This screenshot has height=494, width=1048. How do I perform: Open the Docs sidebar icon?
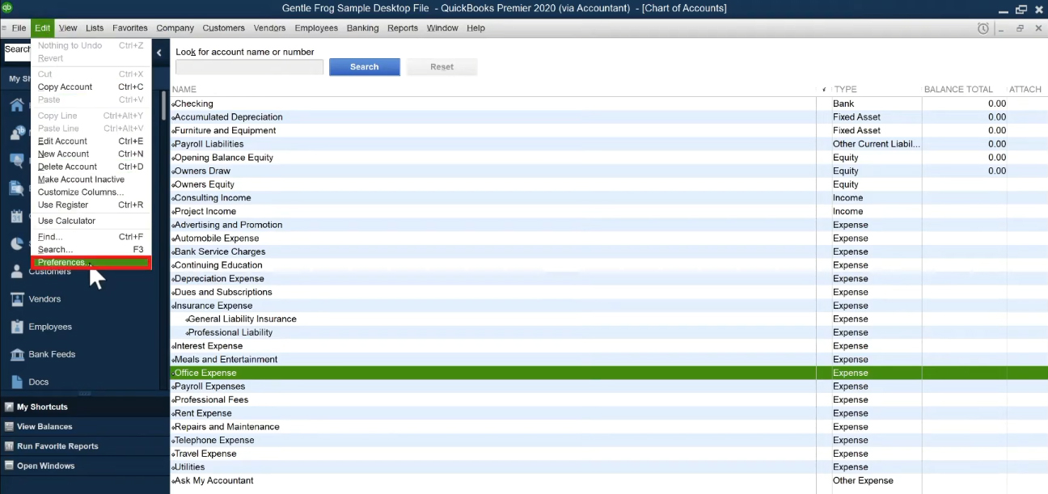tap(16, 382)
